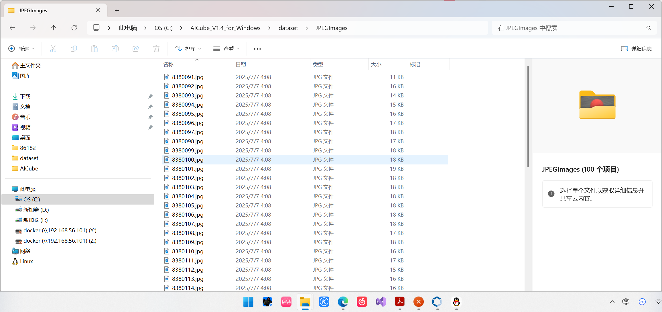Screen dimensions: 662x312
Task: Open 图库 gallery in sidebar
Action: click(x=21, y=76)
